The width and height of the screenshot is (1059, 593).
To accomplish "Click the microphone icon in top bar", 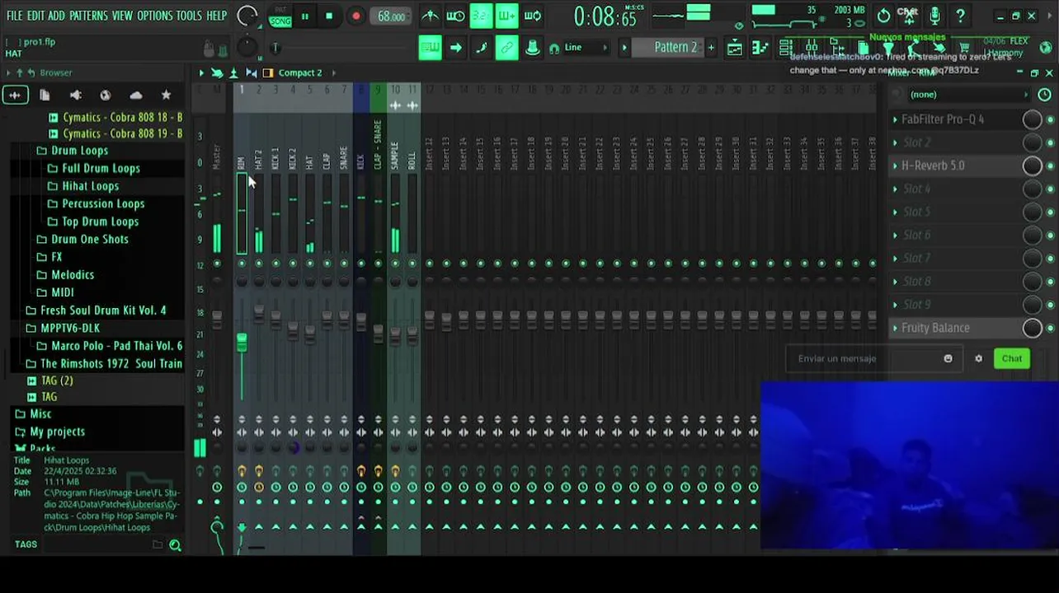I will (934, 16).
